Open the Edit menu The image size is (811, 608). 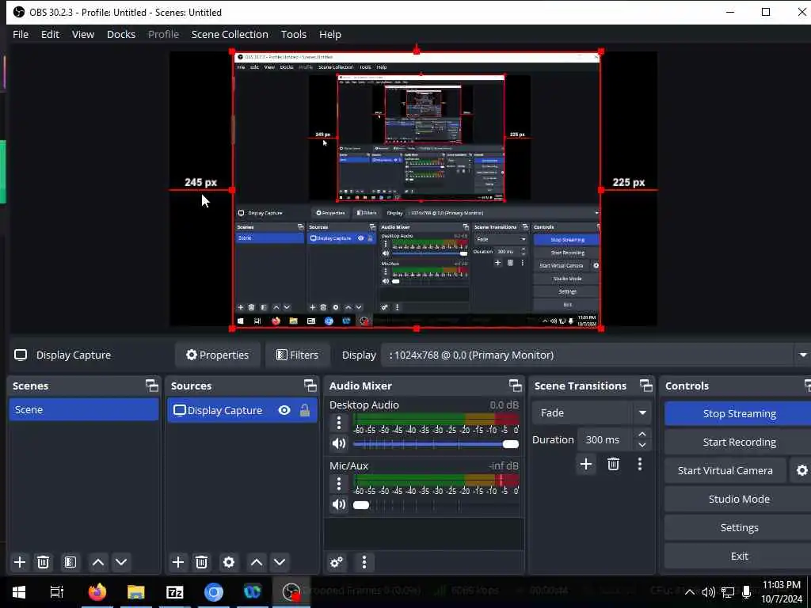tap(50, 34)
